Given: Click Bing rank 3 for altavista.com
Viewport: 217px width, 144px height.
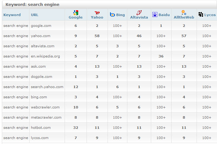Looking at the screenshot, I should click(117, 46).
